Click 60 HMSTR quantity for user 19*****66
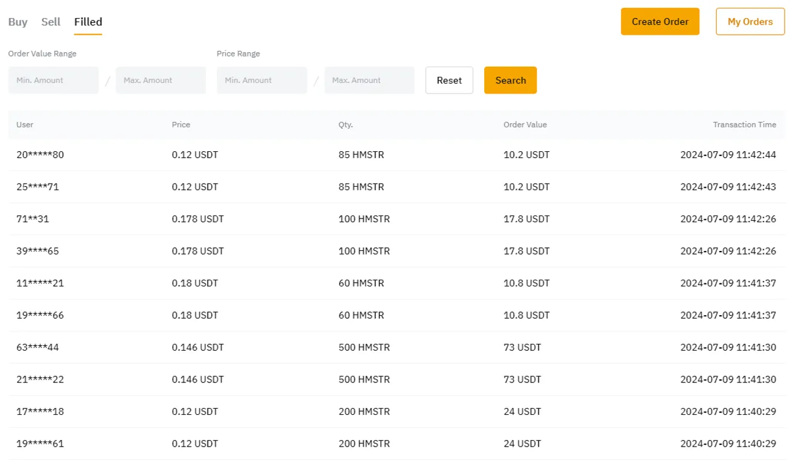Screen dimensions: 790x461 click(361, 315)
